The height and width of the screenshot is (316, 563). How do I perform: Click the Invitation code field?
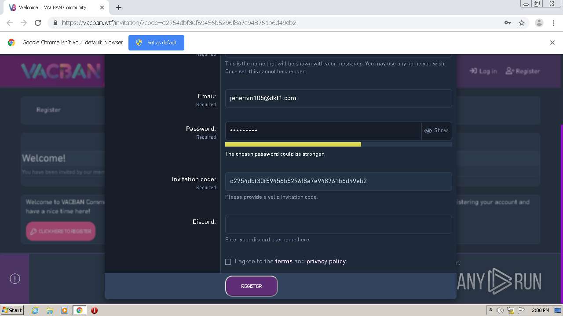tap(338, 181)
